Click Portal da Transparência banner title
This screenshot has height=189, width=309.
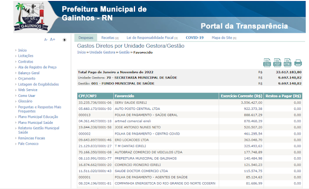(x=244, y=26)
